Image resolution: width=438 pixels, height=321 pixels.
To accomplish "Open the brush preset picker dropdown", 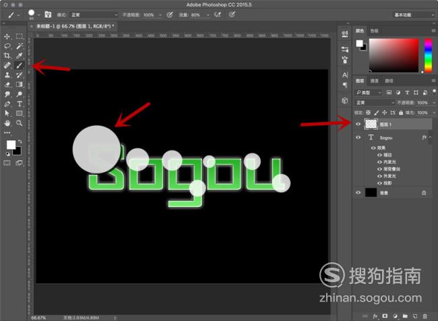I will (39, 15).
